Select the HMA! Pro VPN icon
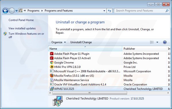Screen dimensions: 172x109 click(x=52, y=67)
